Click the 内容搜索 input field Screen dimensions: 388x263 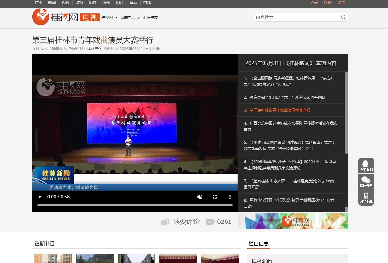tap(296, 17)
